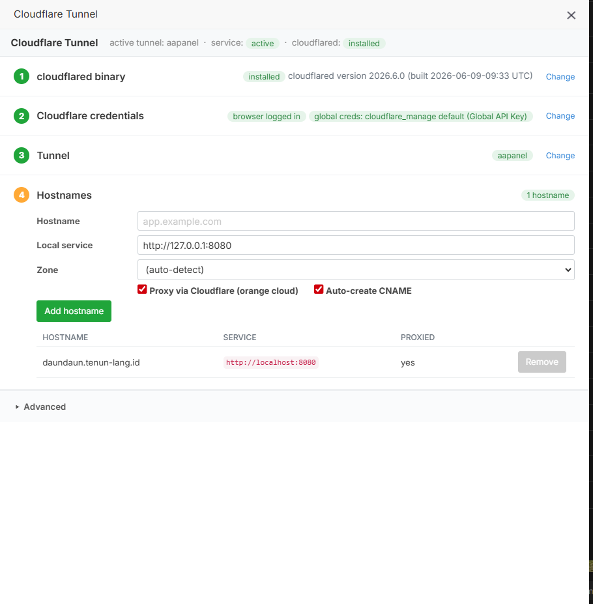The width and height of the screenshot is (593, 604).
Task: Close the Cloudflare Tunnel dialog
Action: [571, 15]
